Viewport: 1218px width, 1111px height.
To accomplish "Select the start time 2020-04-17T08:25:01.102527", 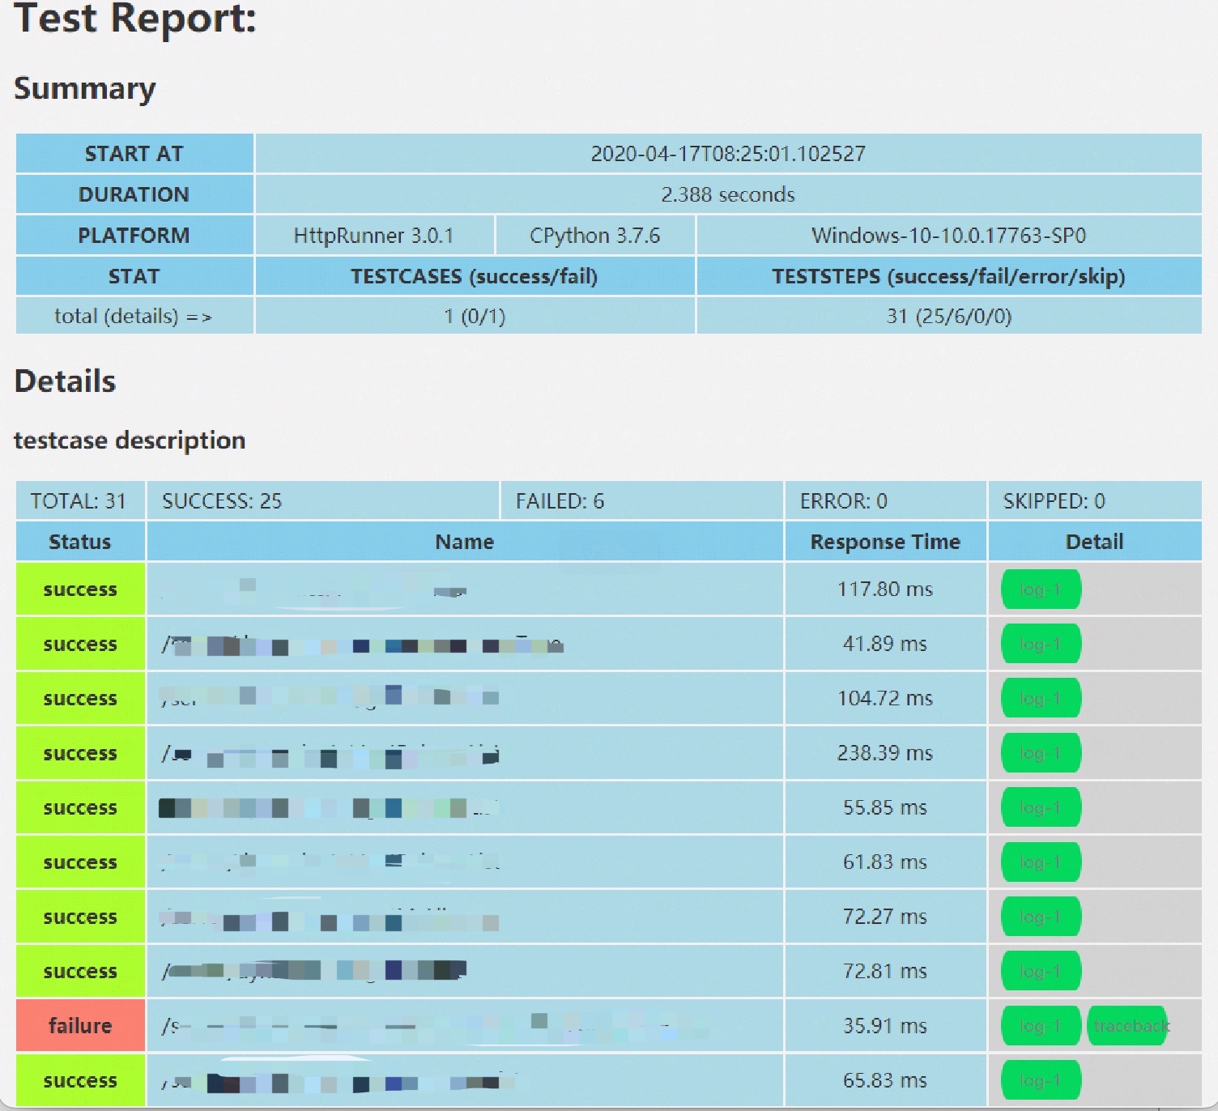I will click(x=728, y=154).
